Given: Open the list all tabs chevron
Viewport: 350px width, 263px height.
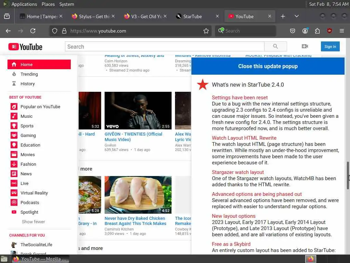Looking at the screenshot, I should pos(296,16).
